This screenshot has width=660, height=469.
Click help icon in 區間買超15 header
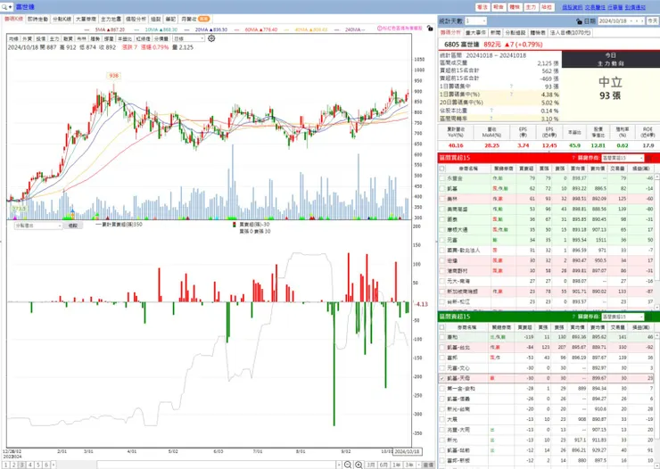tap(573, 158)
